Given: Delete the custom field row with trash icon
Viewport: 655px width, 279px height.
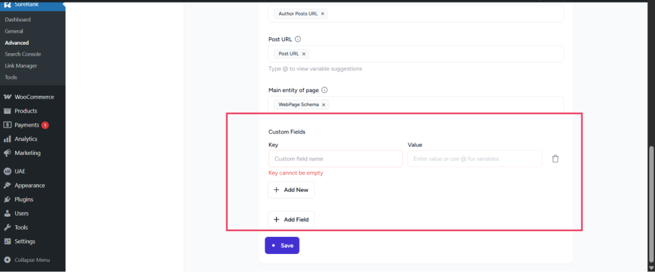Looking at the screenshot, I should (x=555, y=159).
